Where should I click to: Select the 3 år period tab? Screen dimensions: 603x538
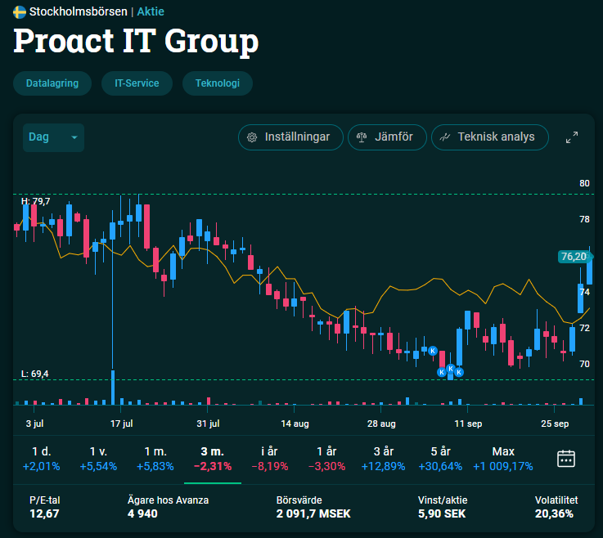click(383, 459)
